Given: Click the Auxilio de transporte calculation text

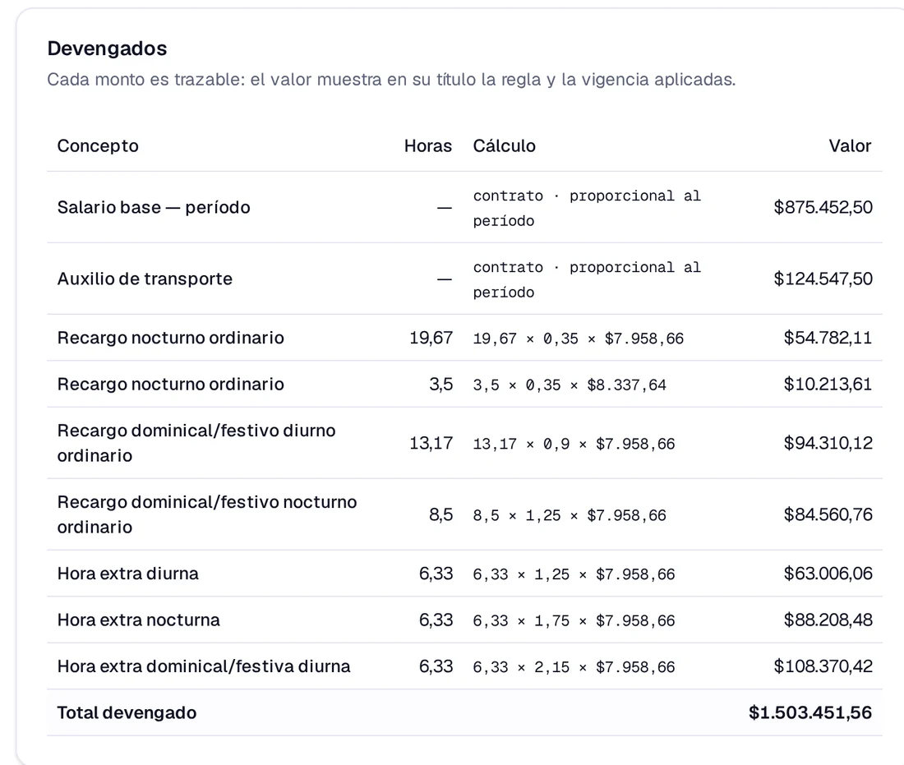Looking at the screenshot, I should point(587,279).
